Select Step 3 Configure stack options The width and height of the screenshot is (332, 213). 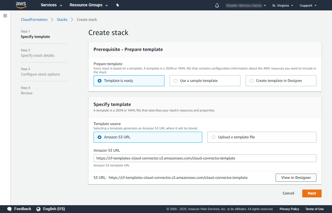[40, 72]
